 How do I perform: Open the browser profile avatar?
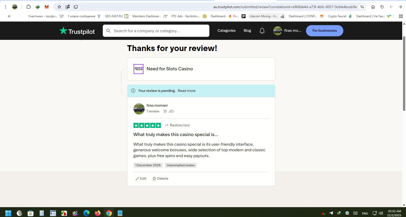click(15, 7)
